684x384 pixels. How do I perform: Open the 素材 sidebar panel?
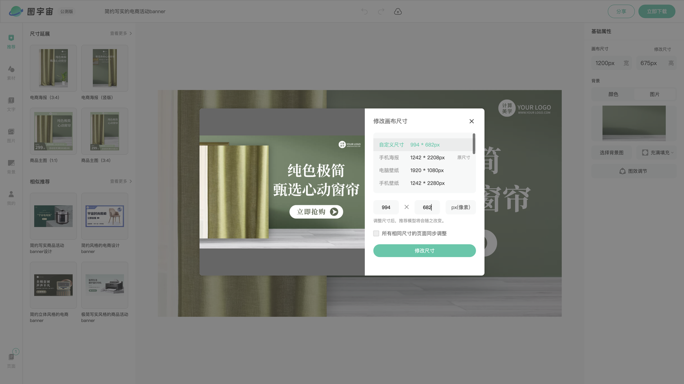click(x=11, y=73)
